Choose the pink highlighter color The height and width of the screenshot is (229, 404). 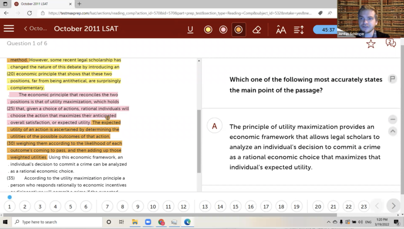(223, 30)
